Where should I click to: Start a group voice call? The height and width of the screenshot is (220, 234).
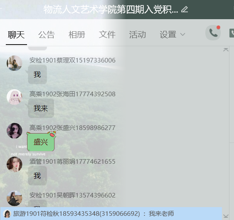(213, 33)
